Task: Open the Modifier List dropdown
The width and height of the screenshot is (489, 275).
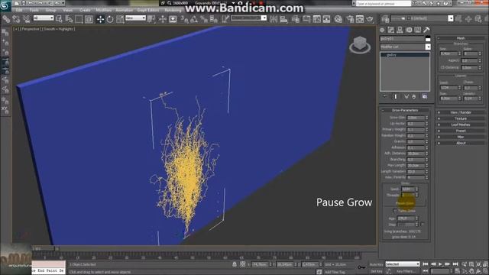Action: (405, 47)
